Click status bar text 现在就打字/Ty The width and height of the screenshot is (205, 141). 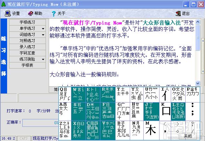click(x=46, y=138)
